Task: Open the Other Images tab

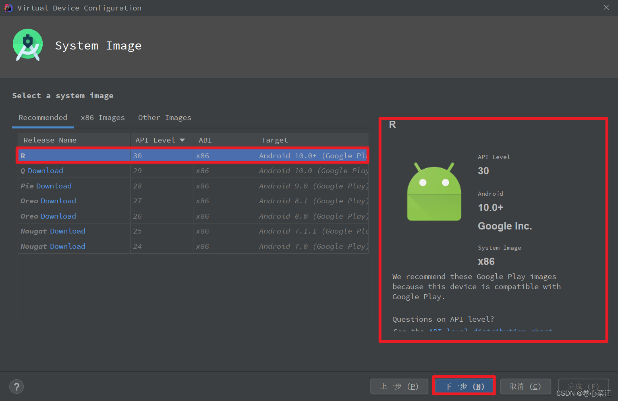Action: pyautogui.click(x=165, y=118)
